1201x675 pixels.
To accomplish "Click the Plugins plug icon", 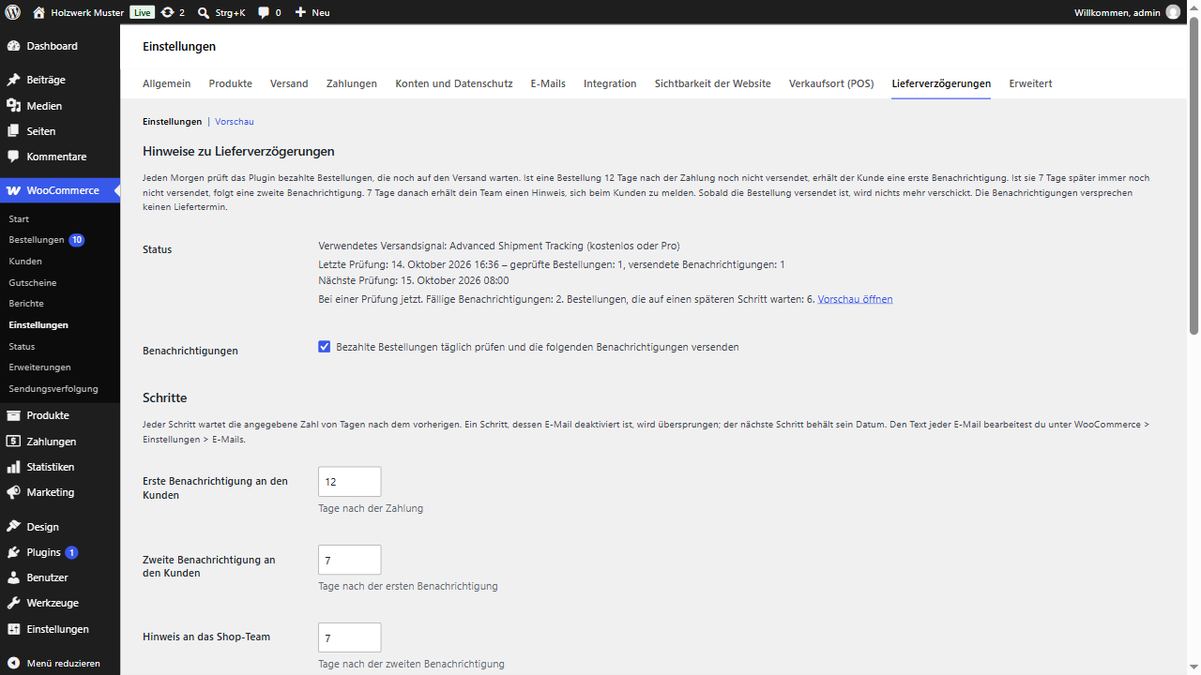I will 14,552.
